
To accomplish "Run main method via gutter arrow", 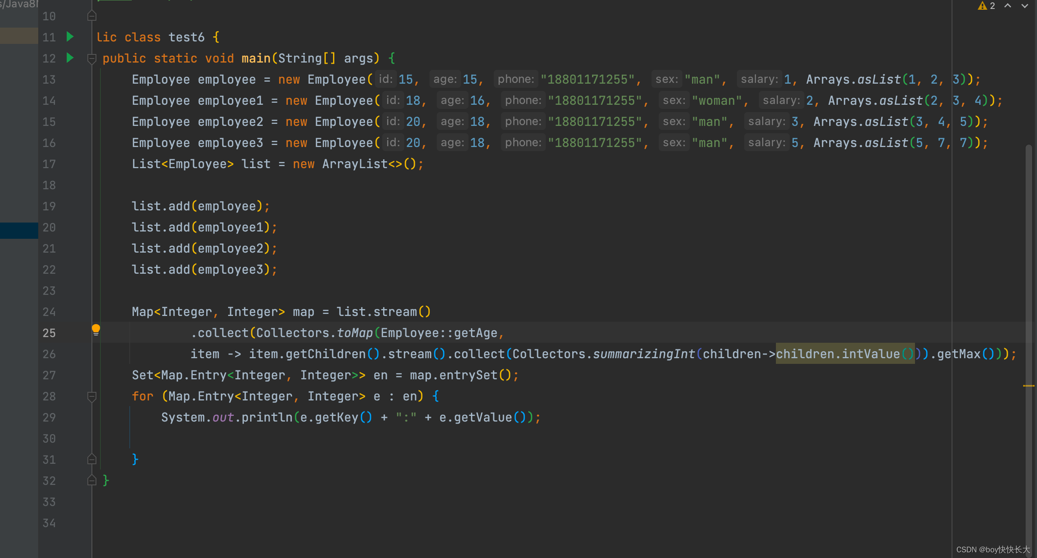I will [x=70, y=58].
